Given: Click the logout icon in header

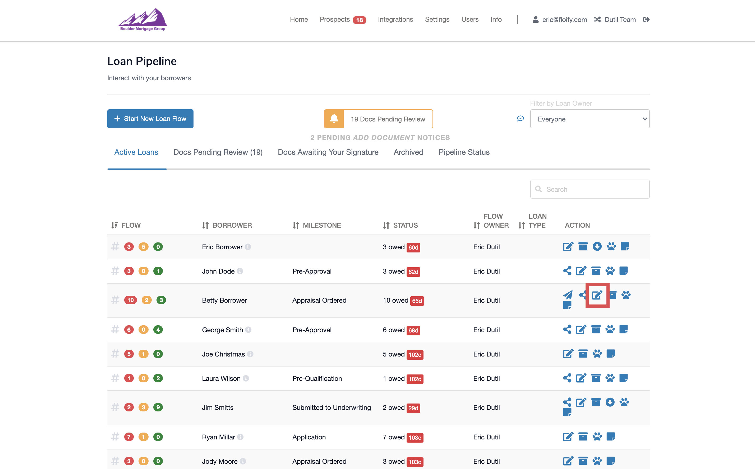Looking at the screenshot, I should (646, 20).
